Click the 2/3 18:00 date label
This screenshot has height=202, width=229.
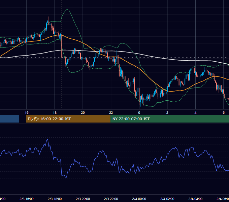55,199
